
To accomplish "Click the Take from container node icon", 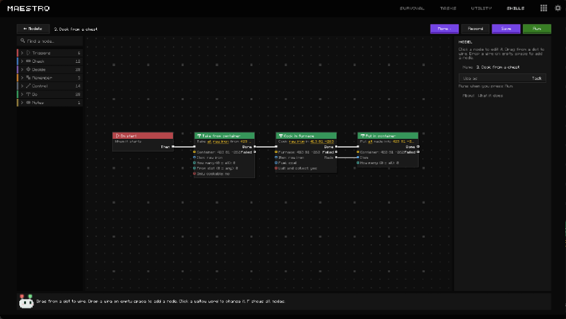I will (200, 136).
